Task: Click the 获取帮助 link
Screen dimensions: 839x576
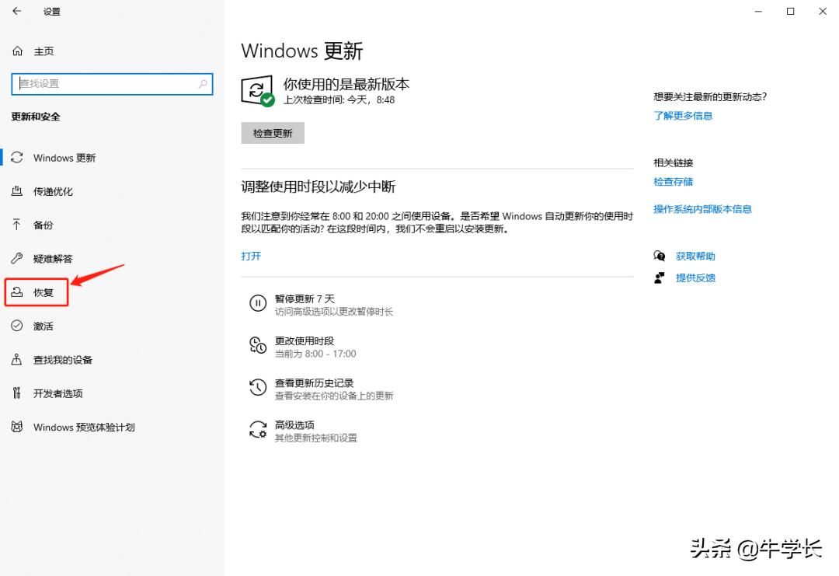Action: click(x=695, y=257)
